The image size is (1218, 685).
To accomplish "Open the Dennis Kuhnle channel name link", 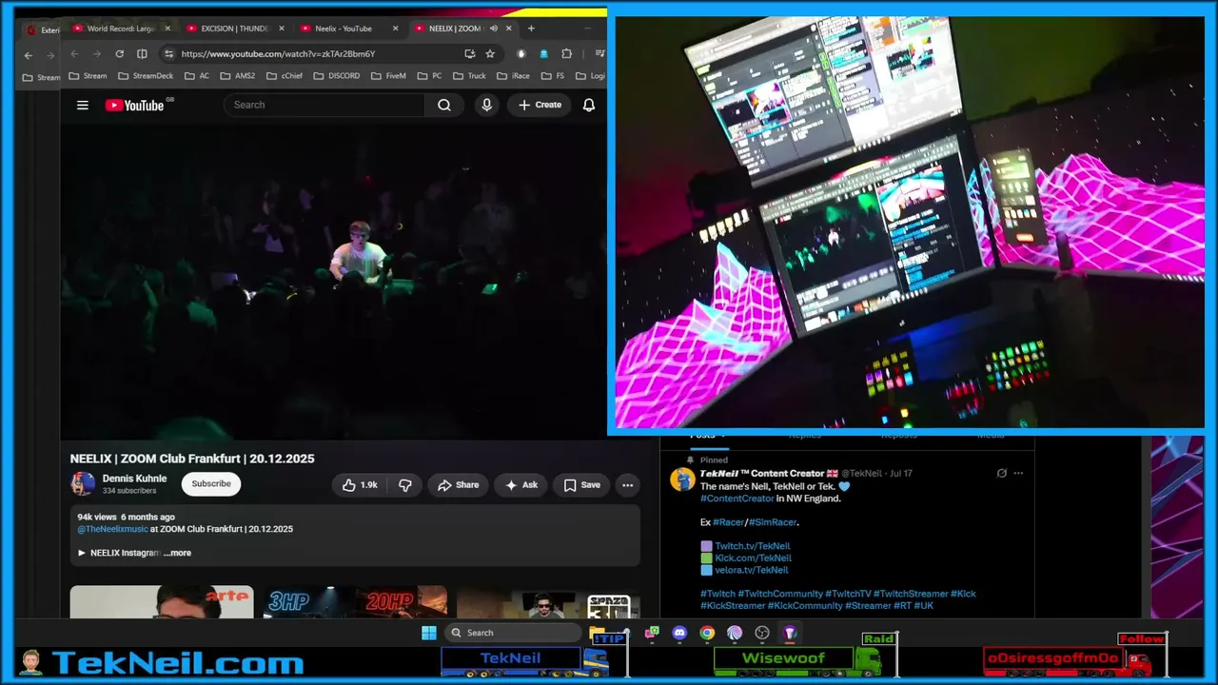I will [x=134, y=479].
